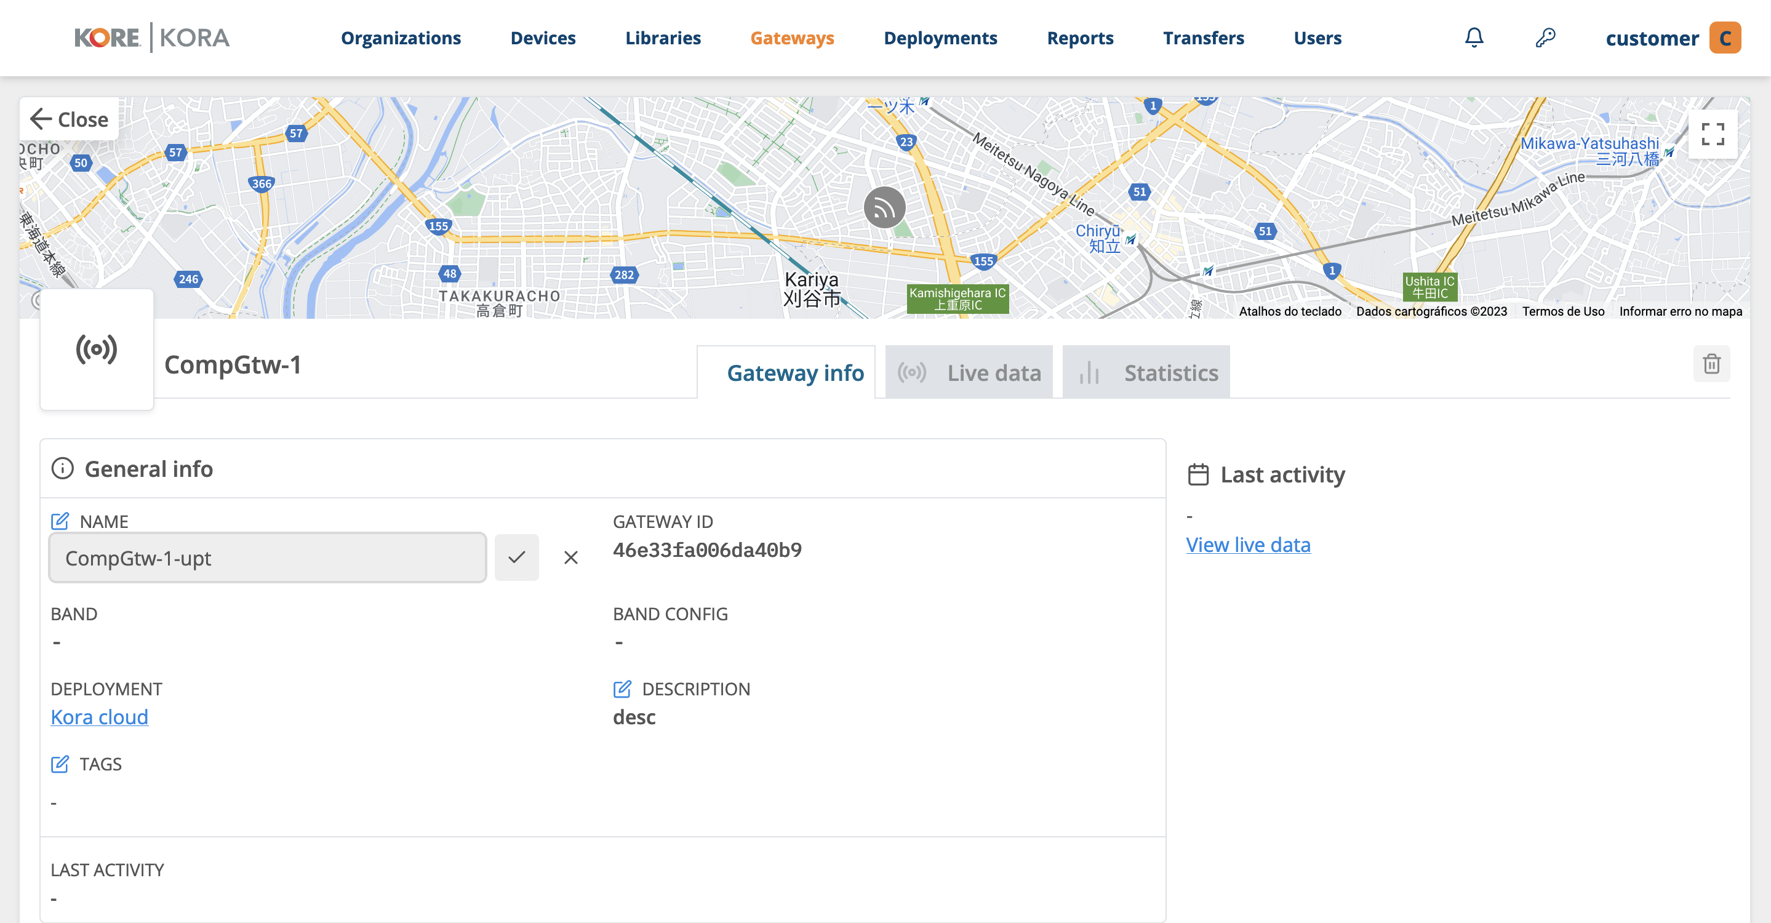Navigate to Deployments
This screenshot has width=1771, height=923.
(x=940, y=38)
